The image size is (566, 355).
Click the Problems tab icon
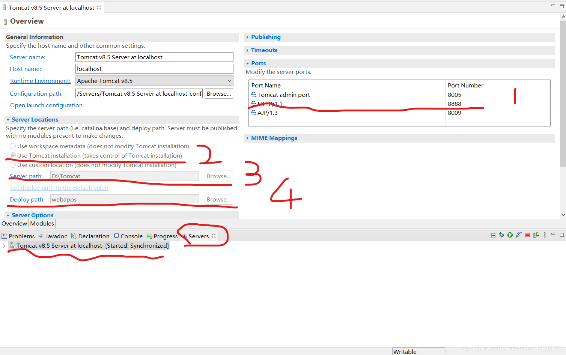click(4, 236)
